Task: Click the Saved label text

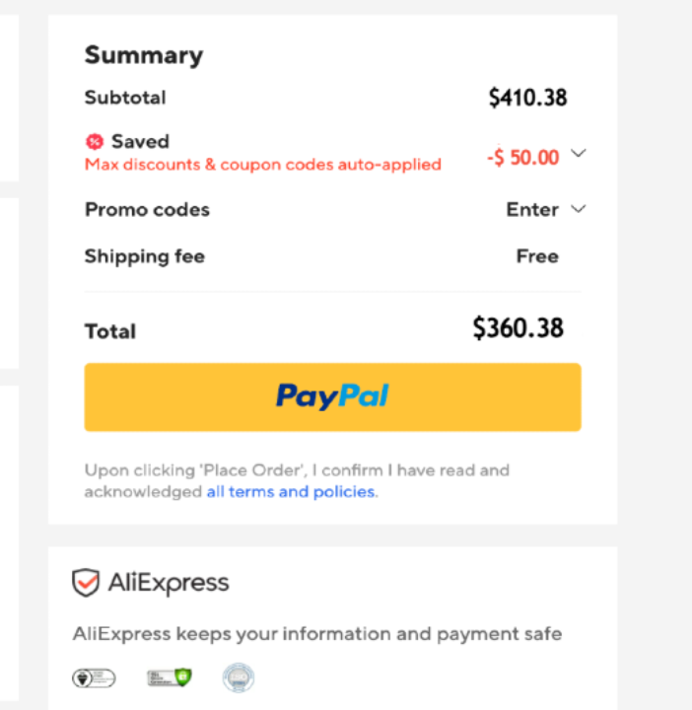Action: tap(140, 142)
